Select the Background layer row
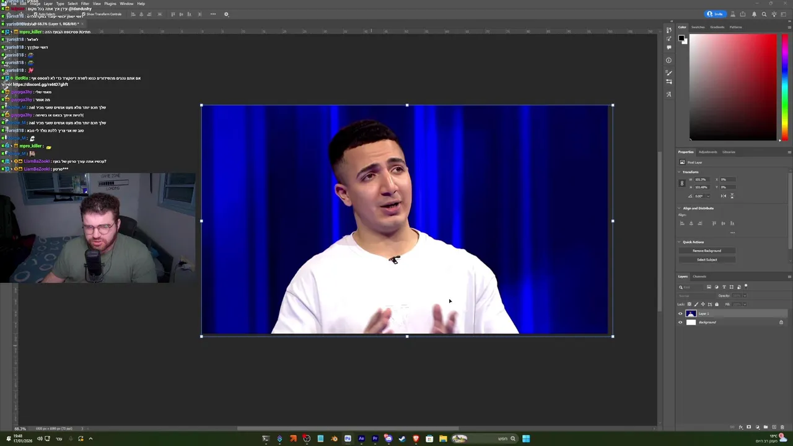 732,322
